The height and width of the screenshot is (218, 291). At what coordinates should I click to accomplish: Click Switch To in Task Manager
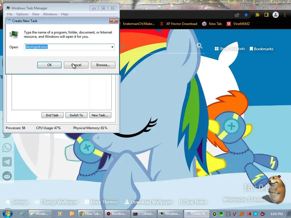76,115
